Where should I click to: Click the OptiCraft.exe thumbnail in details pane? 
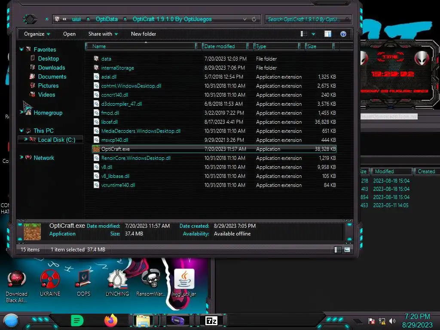(32, 232)
